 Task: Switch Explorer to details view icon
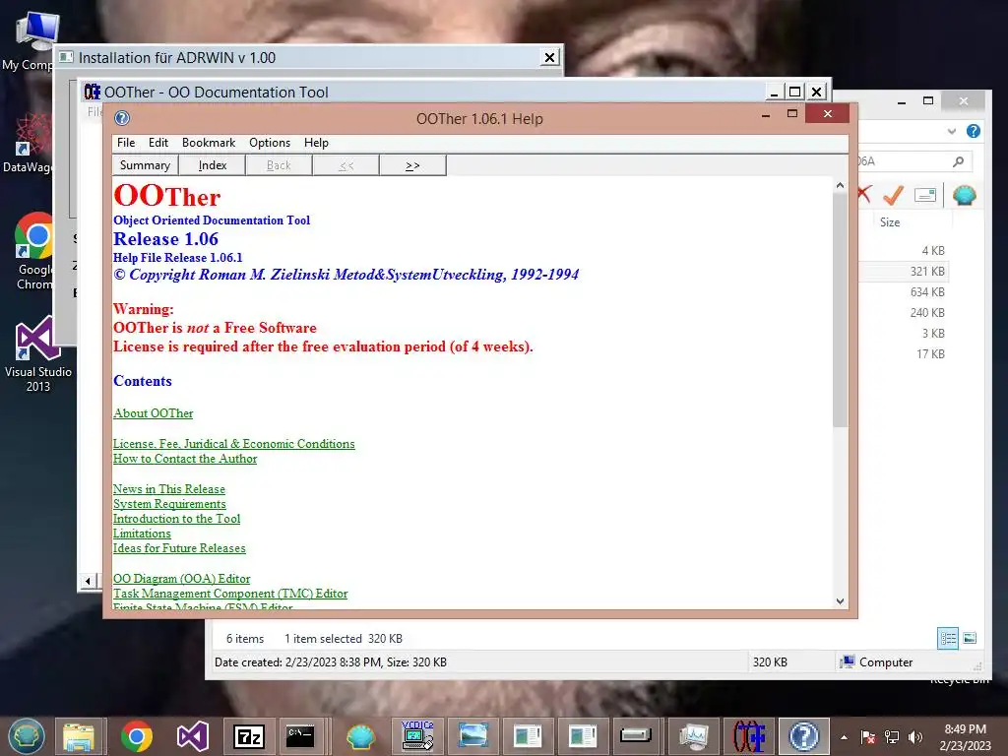[948, 638]
